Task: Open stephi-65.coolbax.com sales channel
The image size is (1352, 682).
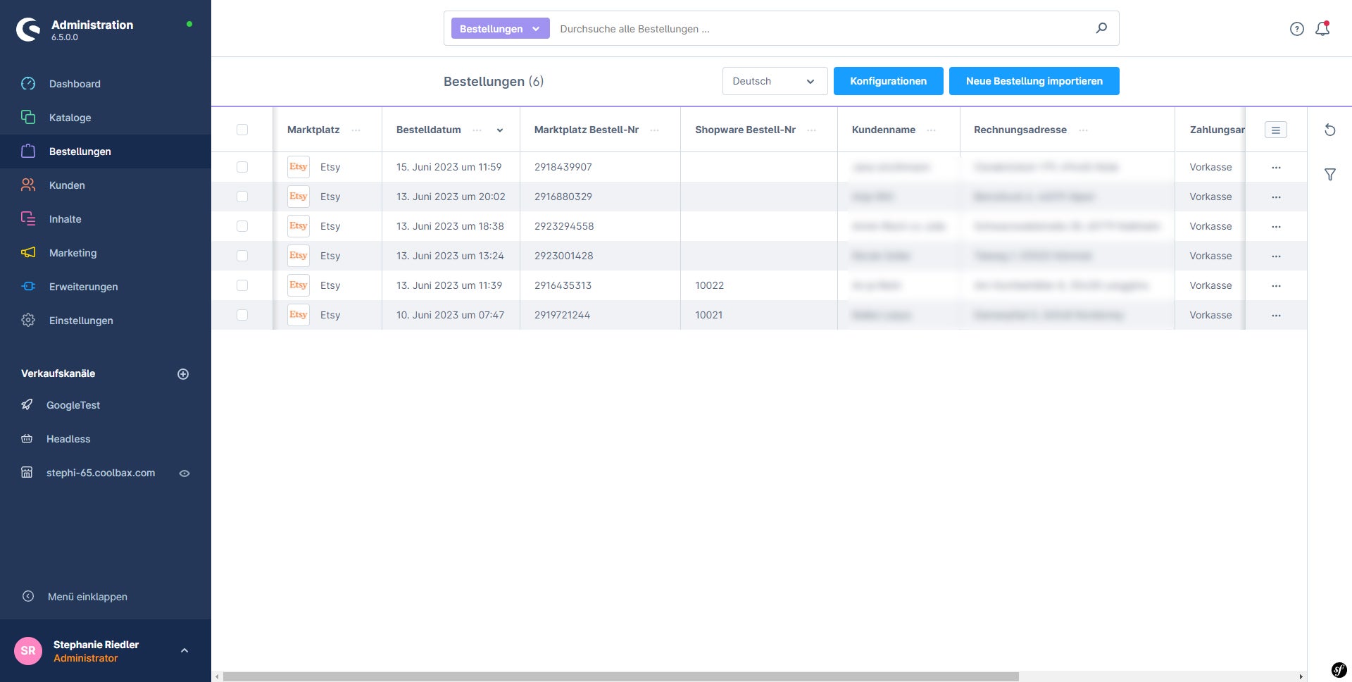Action: click(101, 473)
